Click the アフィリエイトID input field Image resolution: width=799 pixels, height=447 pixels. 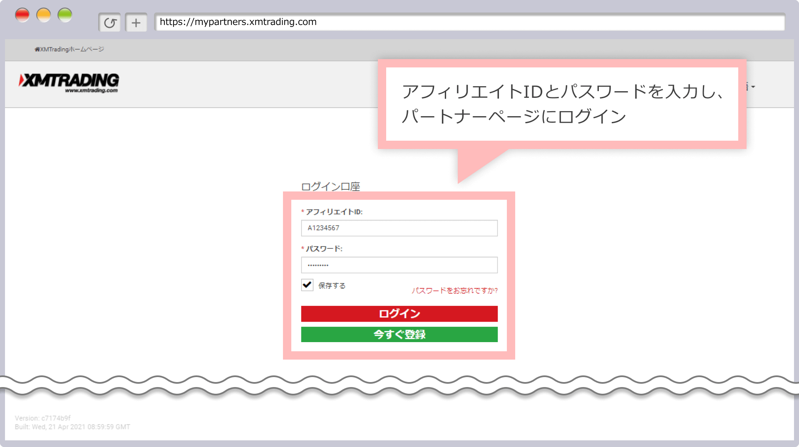point(399,228)
